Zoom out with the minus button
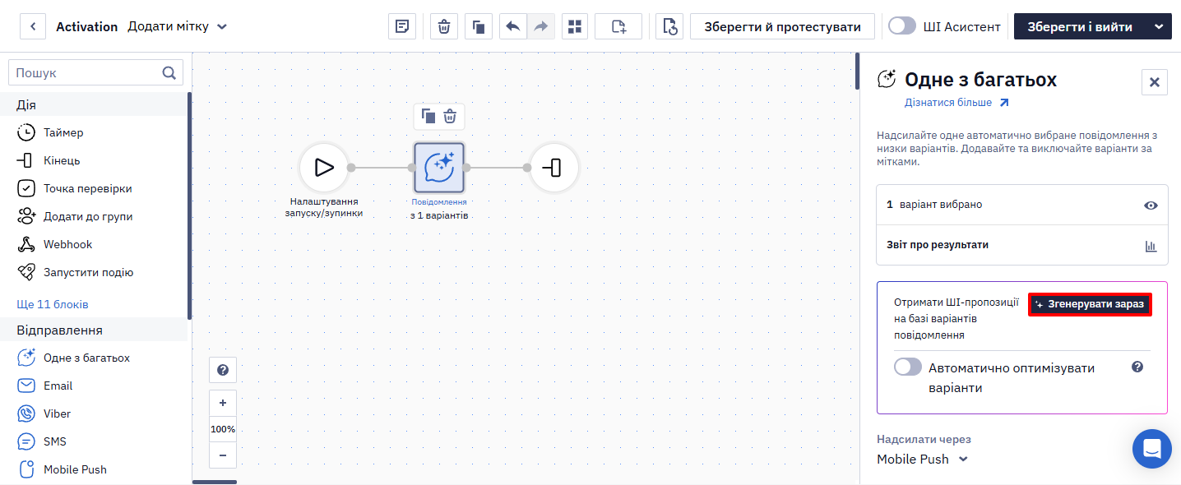This screenshot has height=485, width=1181. pos(223,455)
